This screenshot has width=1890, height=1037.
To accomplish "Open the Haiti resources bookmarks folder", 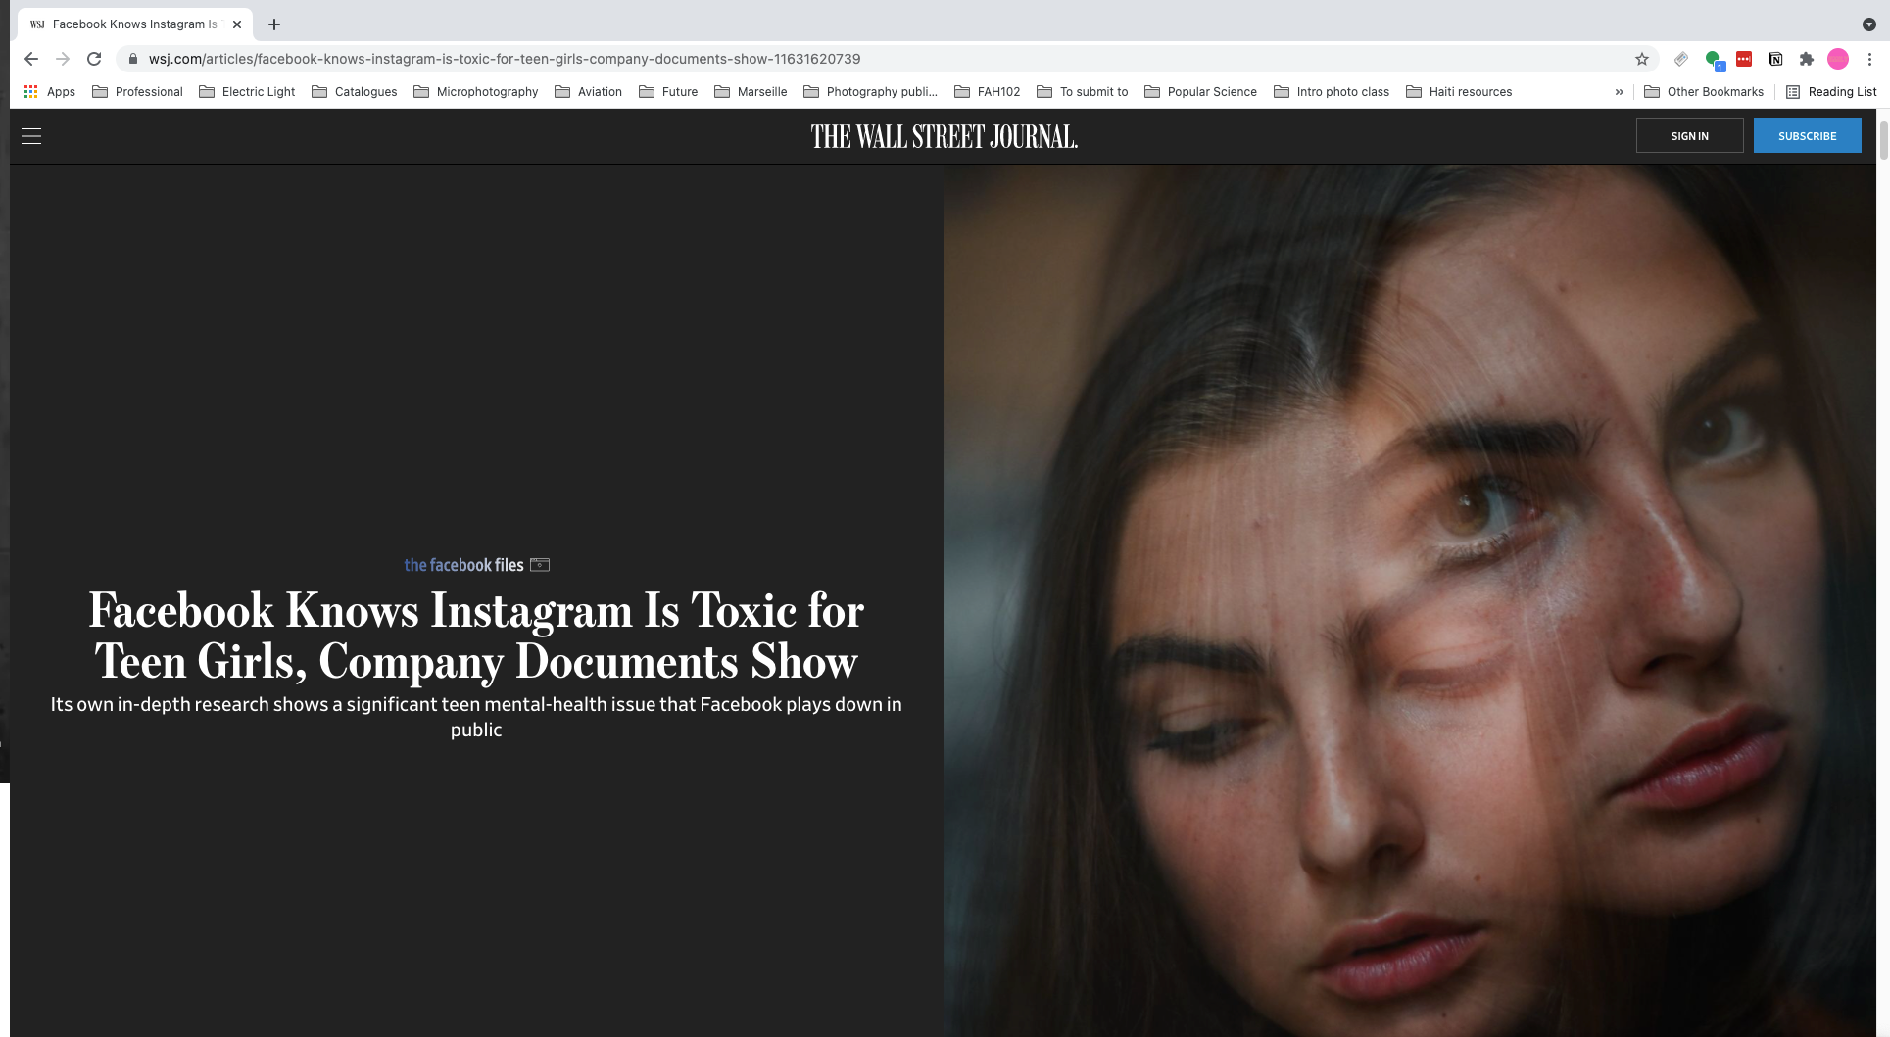I will tap(1459, 91).
